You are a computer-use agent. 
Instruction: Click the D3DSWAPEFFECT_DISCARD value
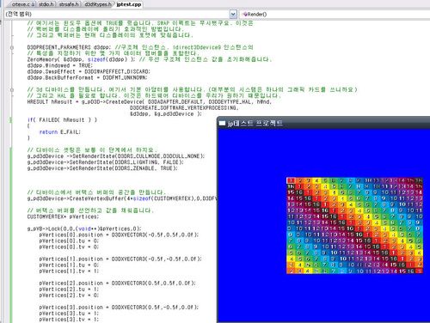117,71
